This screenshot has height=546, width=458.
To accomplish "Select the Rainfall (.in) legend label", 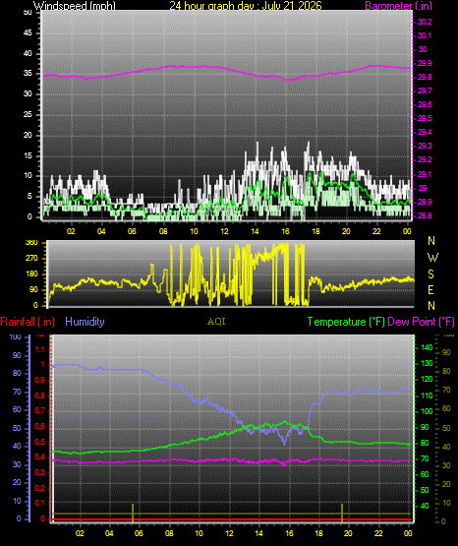I will [x=28, y=322].
